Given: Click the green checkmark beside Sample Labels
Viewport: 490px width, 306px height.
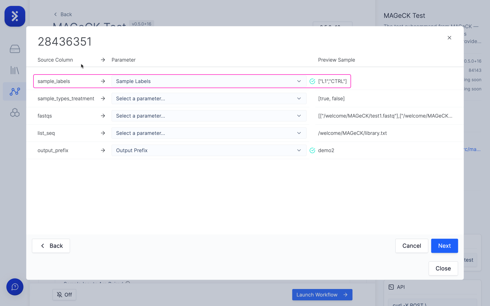Looking at the screenshot, I should (x=312, y=81).
